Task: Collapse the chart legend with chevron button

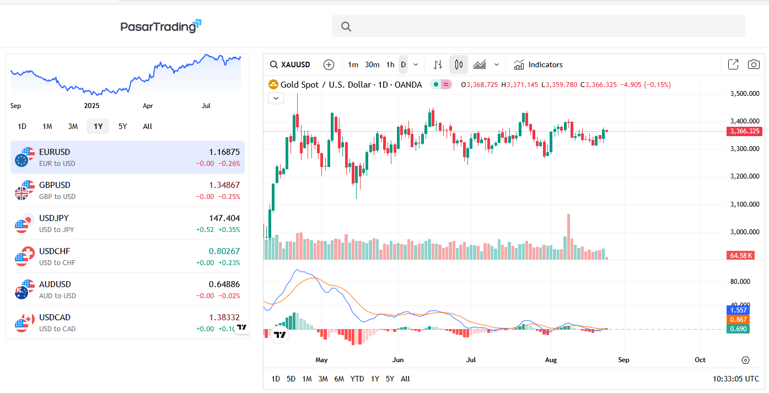Action: pyautogui.click(x=276, y=99)
